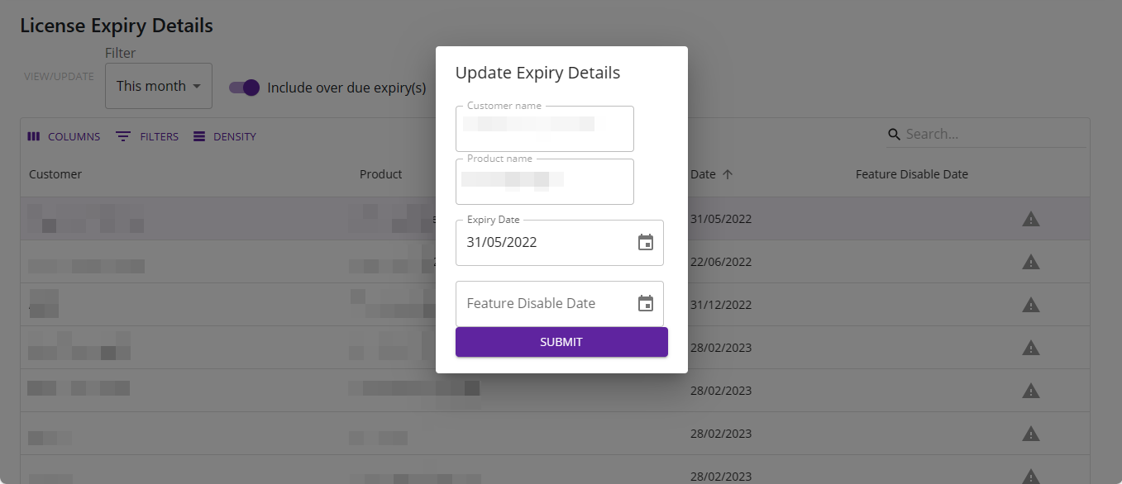This screenshot has width=1122, height=484.
Task: Click warning icon for 22/06/2022 row
Action: [x=1030, y=262]
